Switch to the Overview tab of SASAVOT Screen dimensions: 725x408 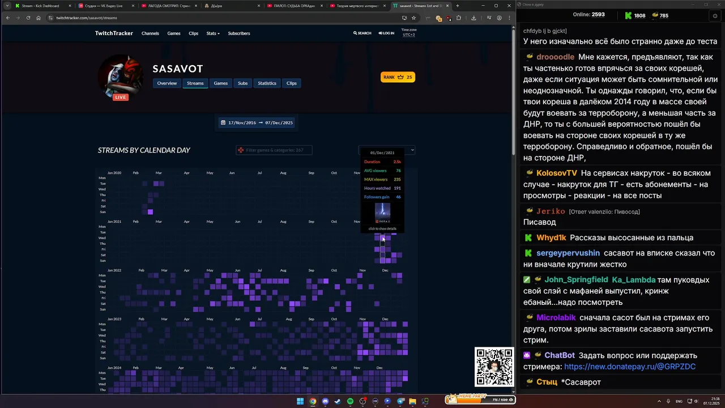167,83
